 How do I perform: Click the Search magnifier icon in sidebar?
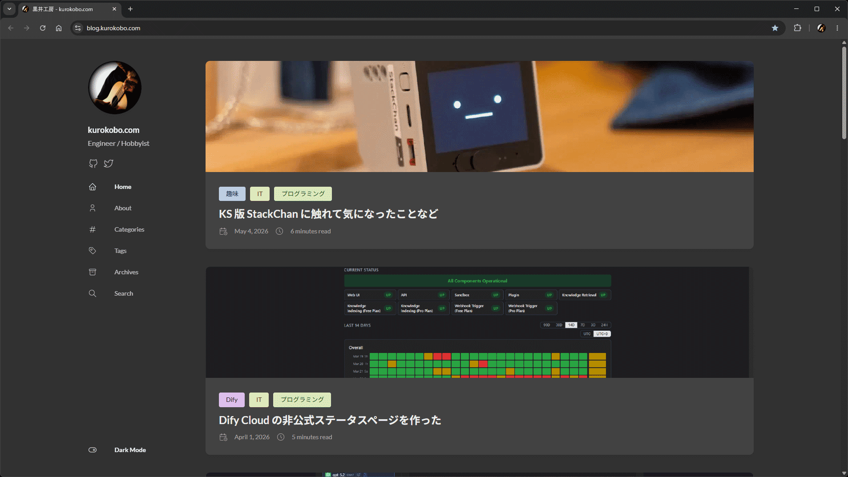93,293
